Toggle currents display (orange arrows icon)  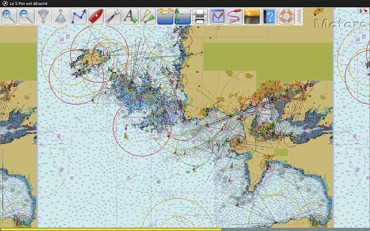[165, 16]
